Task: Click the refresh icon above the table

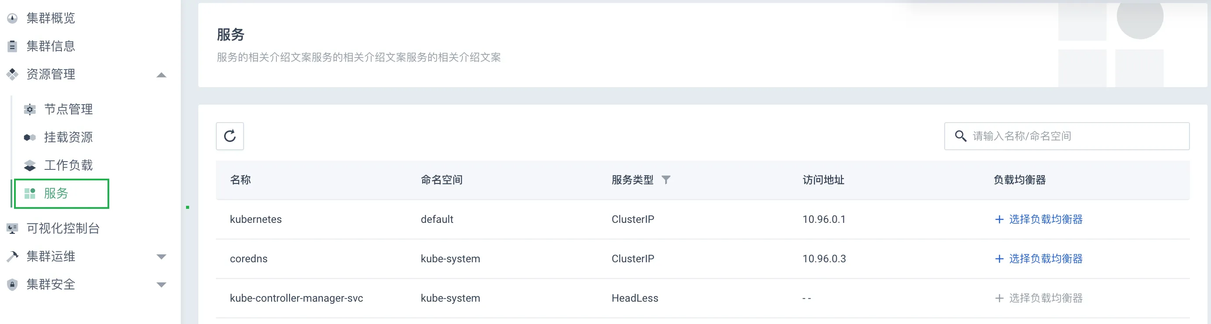Action: click(x=230, y=136)
